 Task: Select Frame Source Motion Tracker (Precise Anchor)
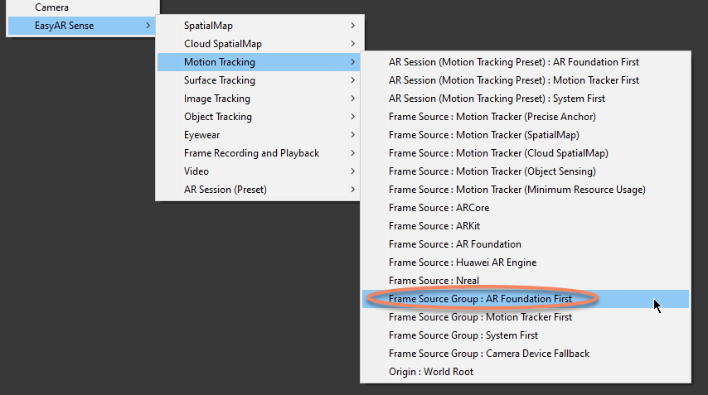pos(492,117)
